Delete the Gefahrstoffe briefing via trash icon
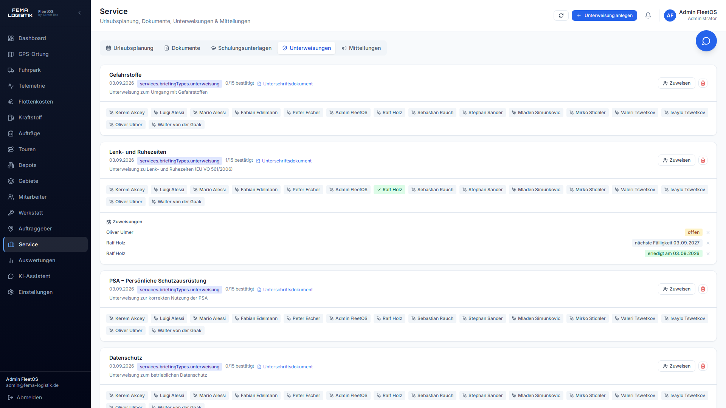 703,83
